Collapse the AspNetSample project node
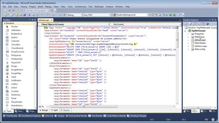219x123 pixels. [x=185, y=31]
